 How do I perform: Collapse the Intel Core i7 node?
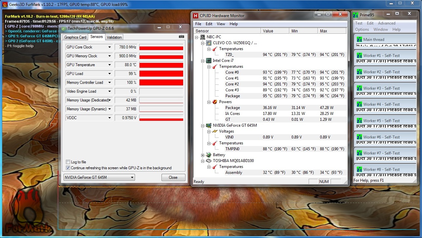coord(202,61)
